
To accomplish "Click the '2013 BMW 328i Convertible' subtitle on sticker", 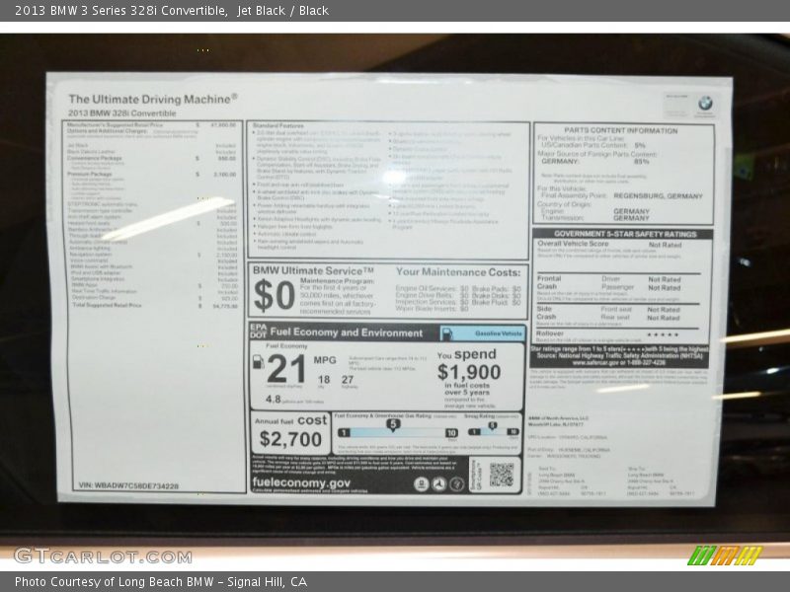I will click(x=122, y=113).
